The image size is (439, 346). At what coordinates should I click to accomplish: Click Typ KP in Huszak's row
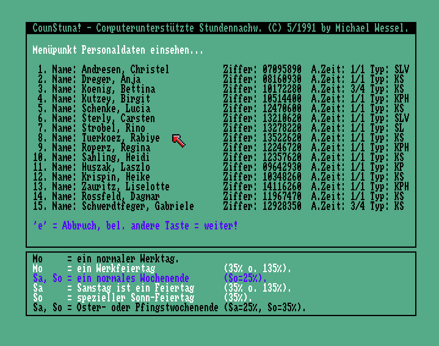point(399,167)
